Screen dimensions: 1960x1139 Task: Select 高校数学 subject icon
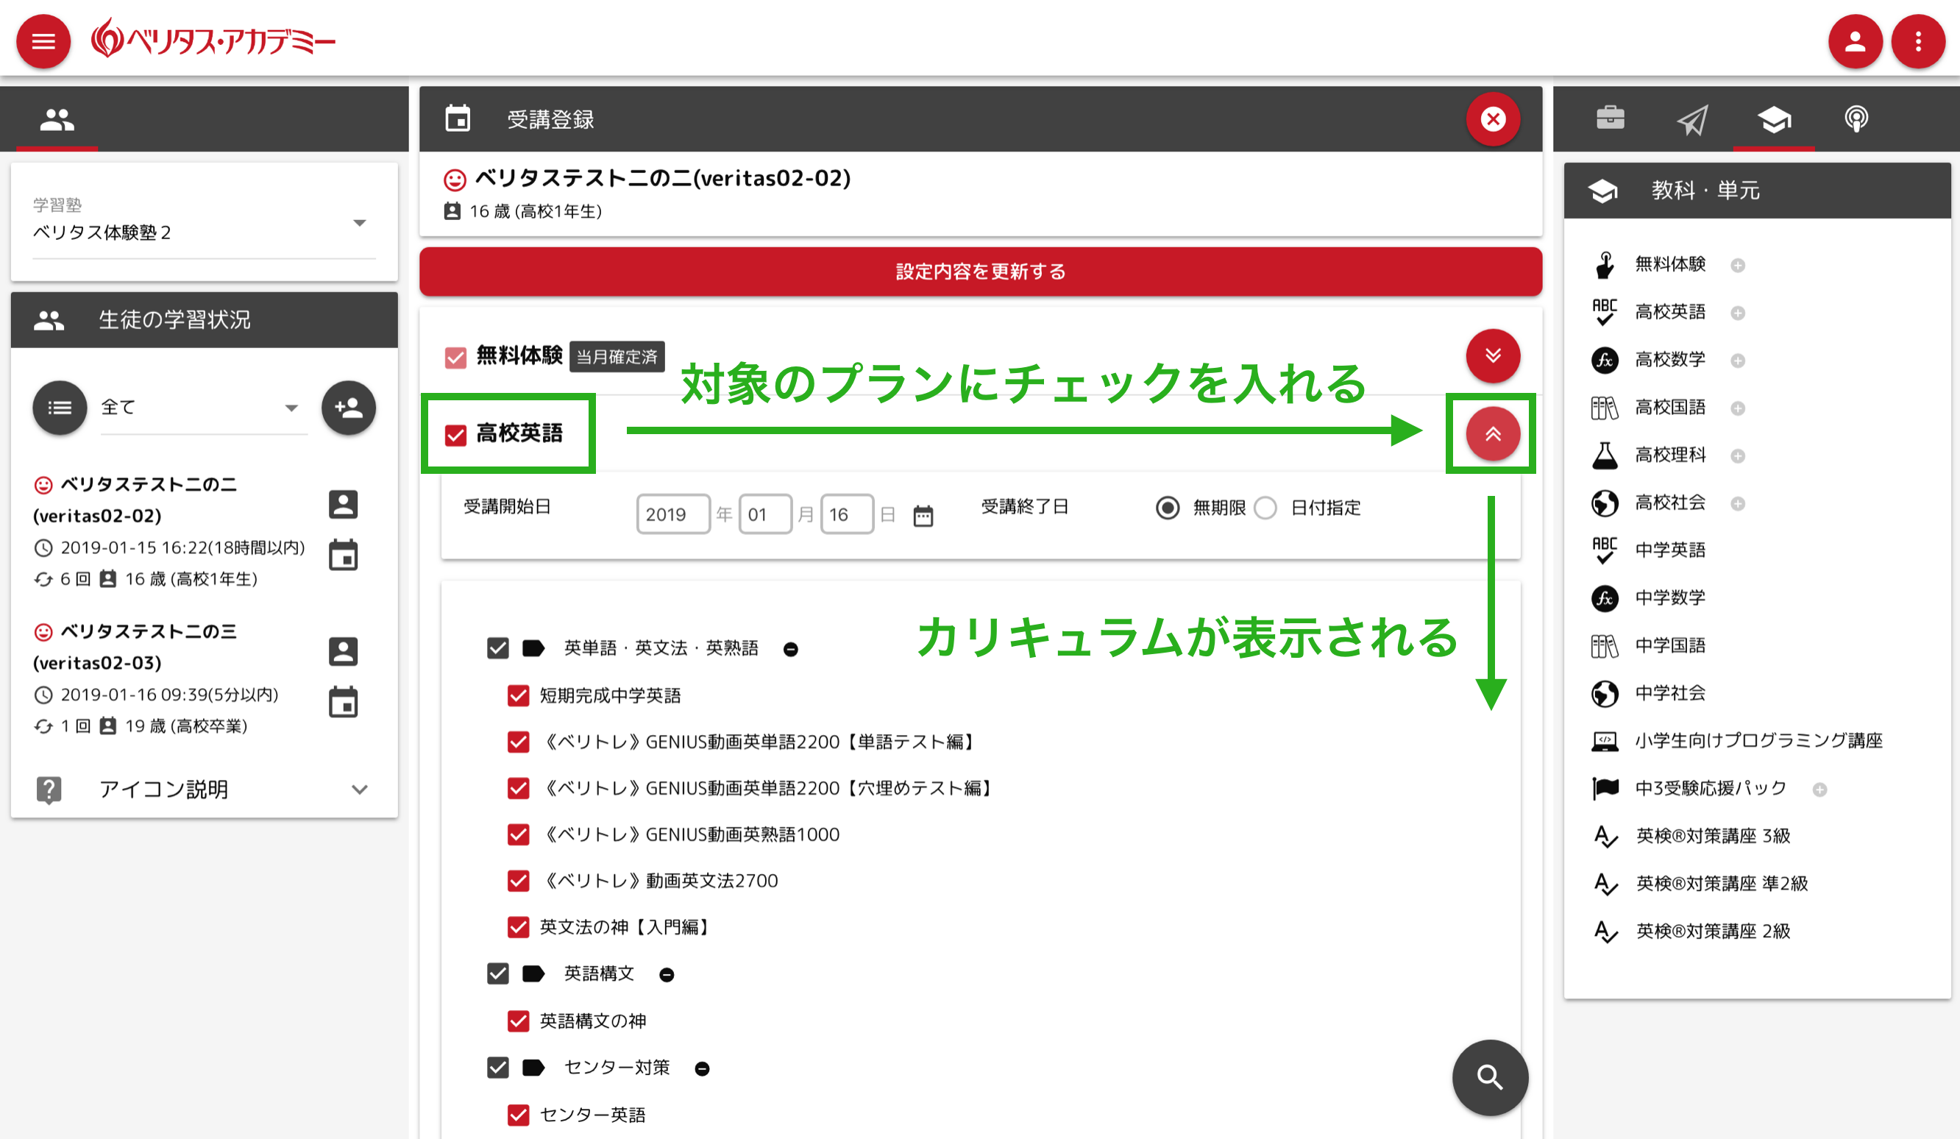point(1604,361)
